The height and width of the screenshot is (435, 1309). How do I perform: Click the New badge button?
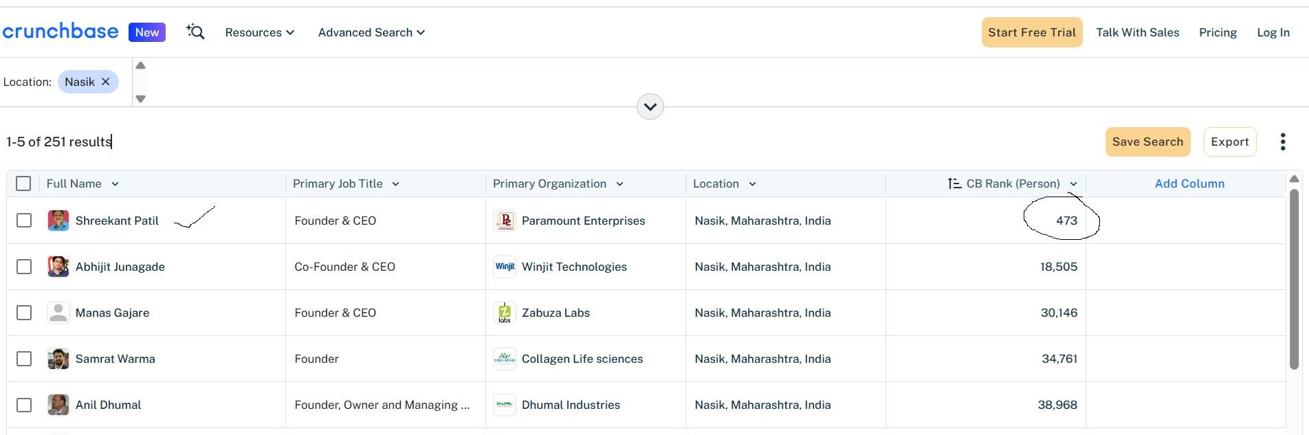(147, 32)
